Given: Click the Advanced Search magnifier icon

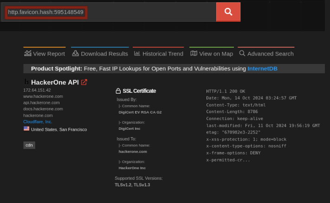Looking at the screenshot, I should (x=242, y=53).
